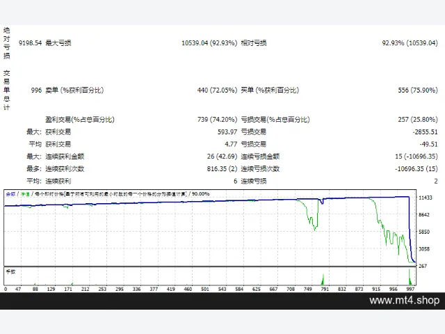Select the 盈利交易(%占总百分比) label
The width and height of the screenshot is (445, 334).
[x=80, y=119]
